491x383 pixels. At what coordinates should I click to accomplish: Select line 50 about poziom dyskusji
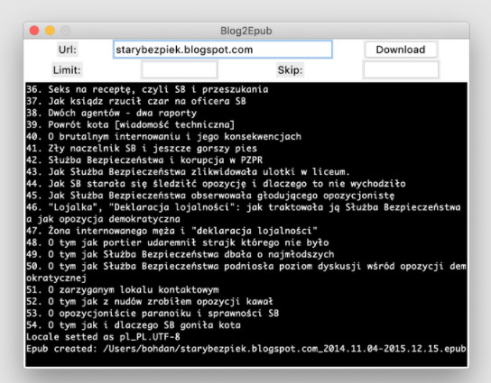pos(246,272)
